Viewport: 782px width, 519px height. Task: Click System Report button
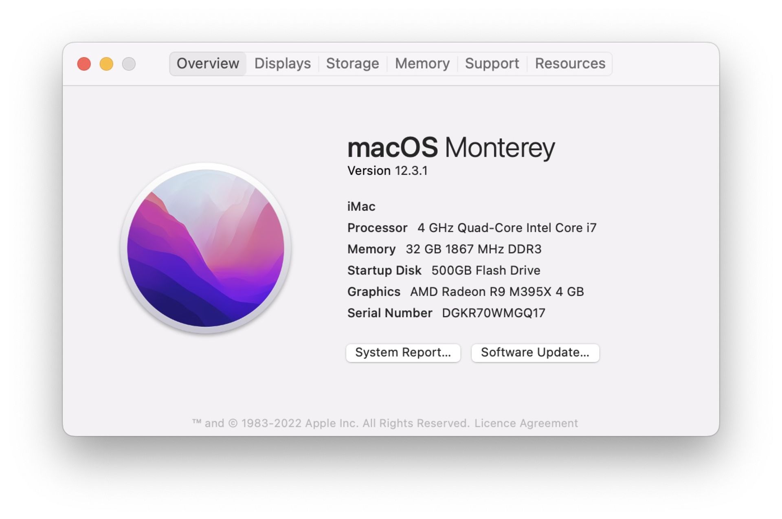click(x=404, y=352)
